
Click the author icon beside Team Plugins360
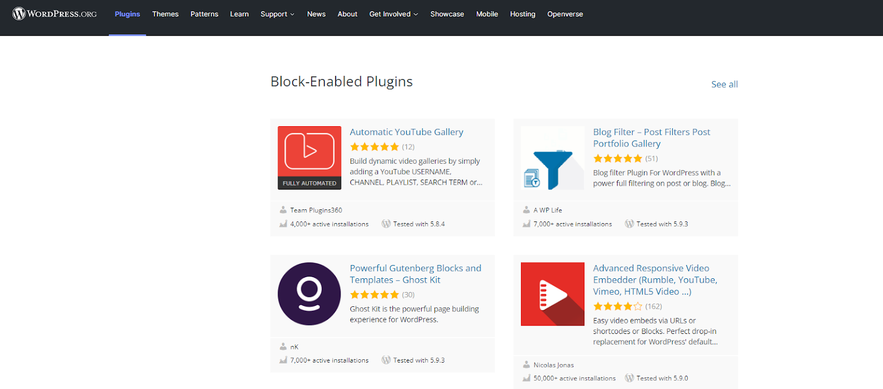[283, 210]
